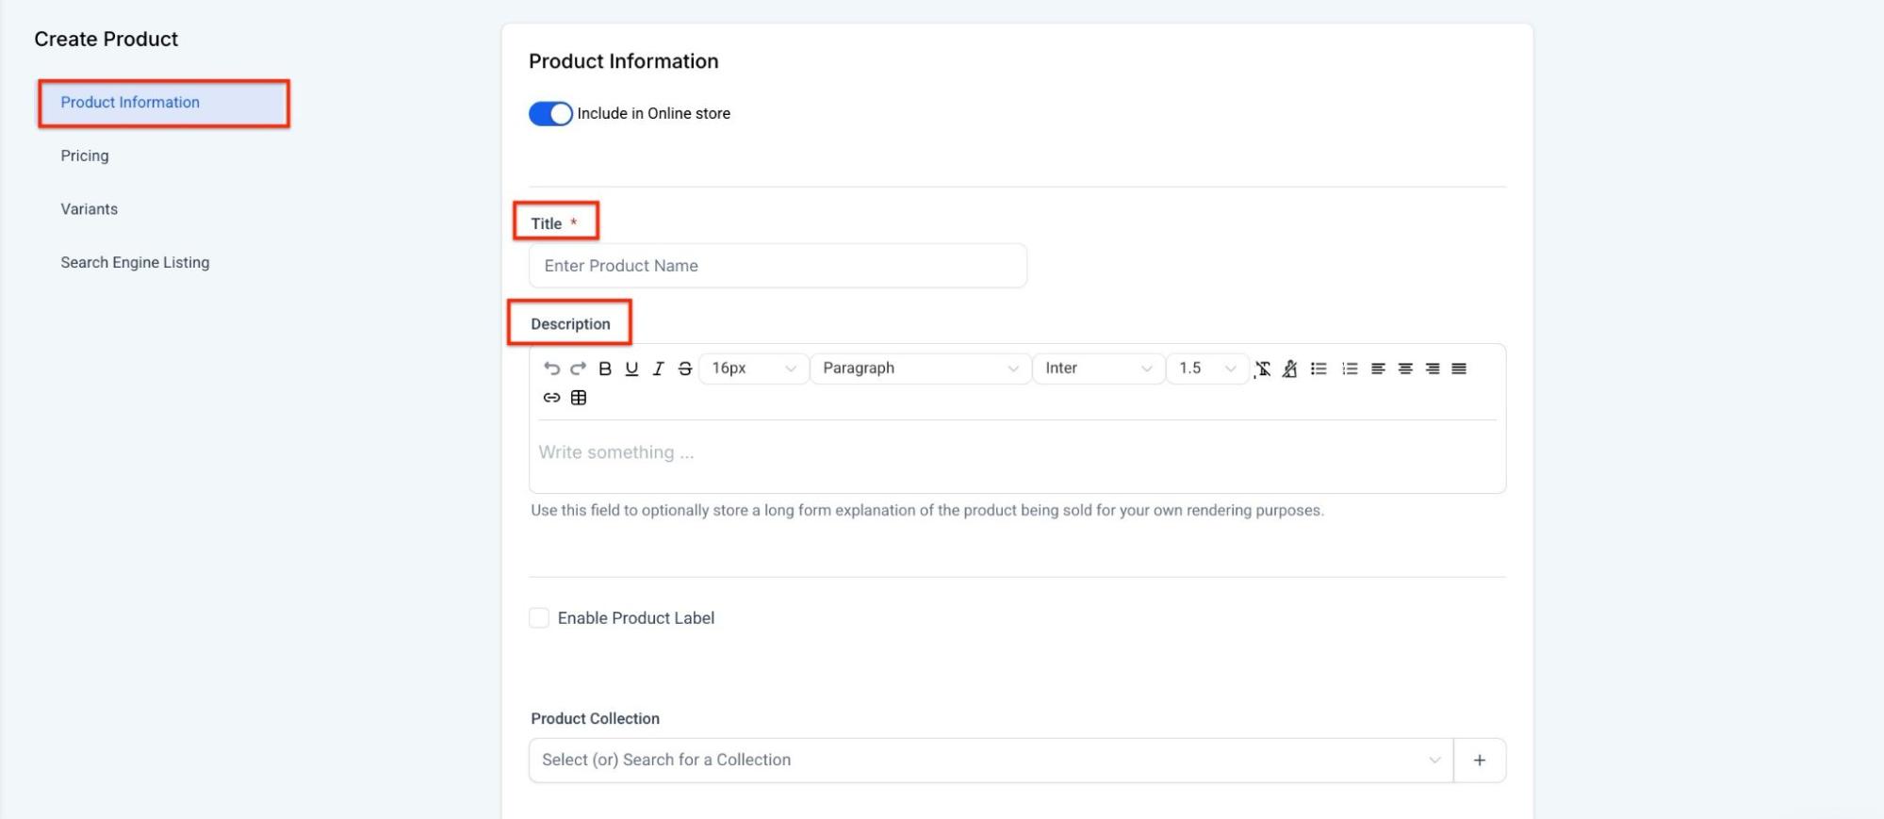Image resolution: width=1884 pixels, height=819 pixels.
Task: Open the Inter font family dropdown
Action: click(1097, 369)
